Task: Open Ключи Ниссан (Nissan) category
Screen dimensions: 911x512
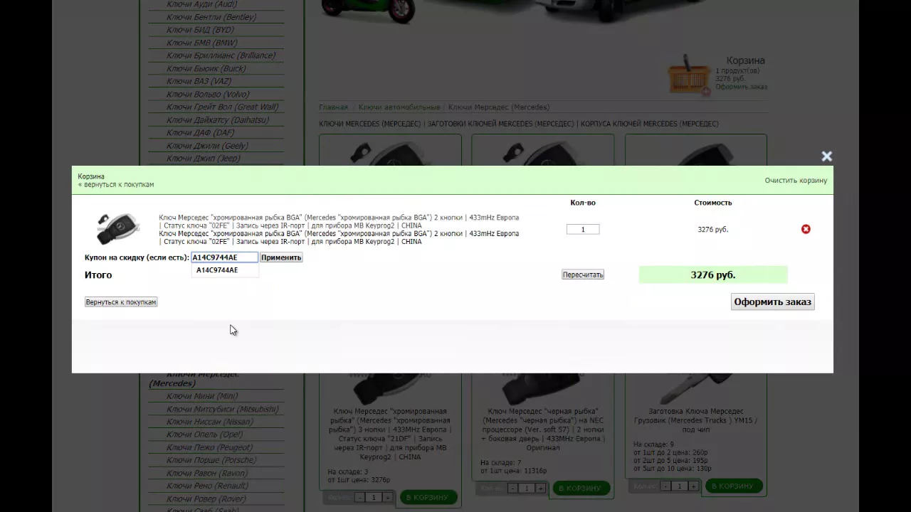Action: pos(210,422)
